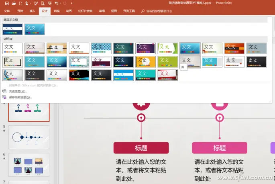The image size is (275, 184).
Task: Switch to the 插入 ribbon tab
Action: (32, 11)
